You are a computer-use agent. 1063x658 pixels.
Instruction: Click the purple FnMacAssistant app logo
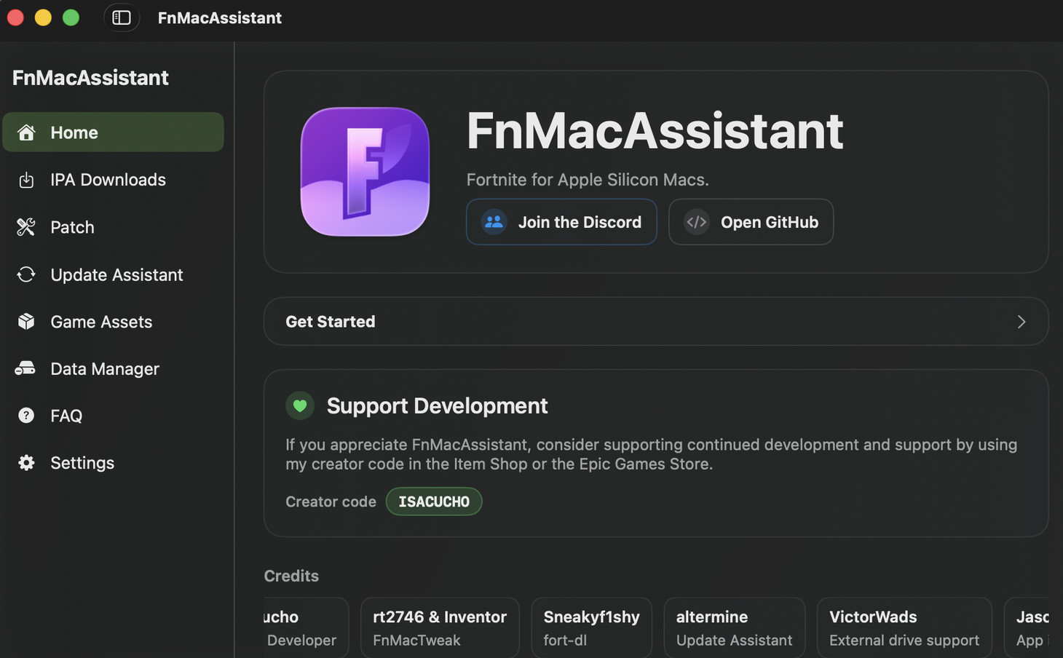[x=365, y=172]
